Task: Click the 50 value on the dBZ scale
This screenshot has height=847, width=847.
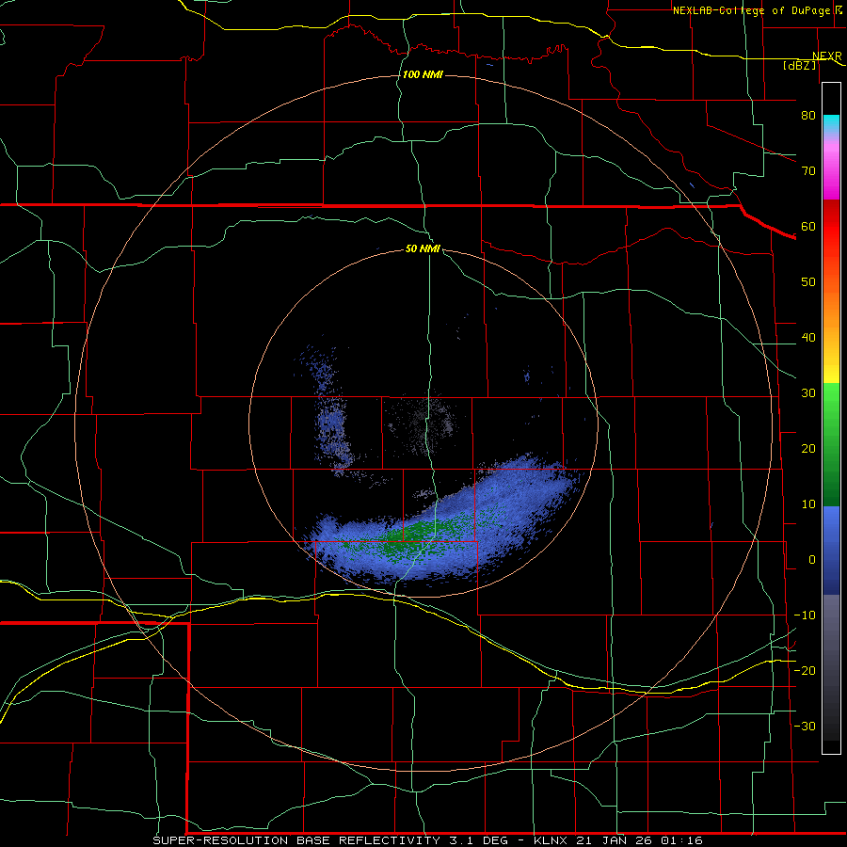Action: [808, 282]
